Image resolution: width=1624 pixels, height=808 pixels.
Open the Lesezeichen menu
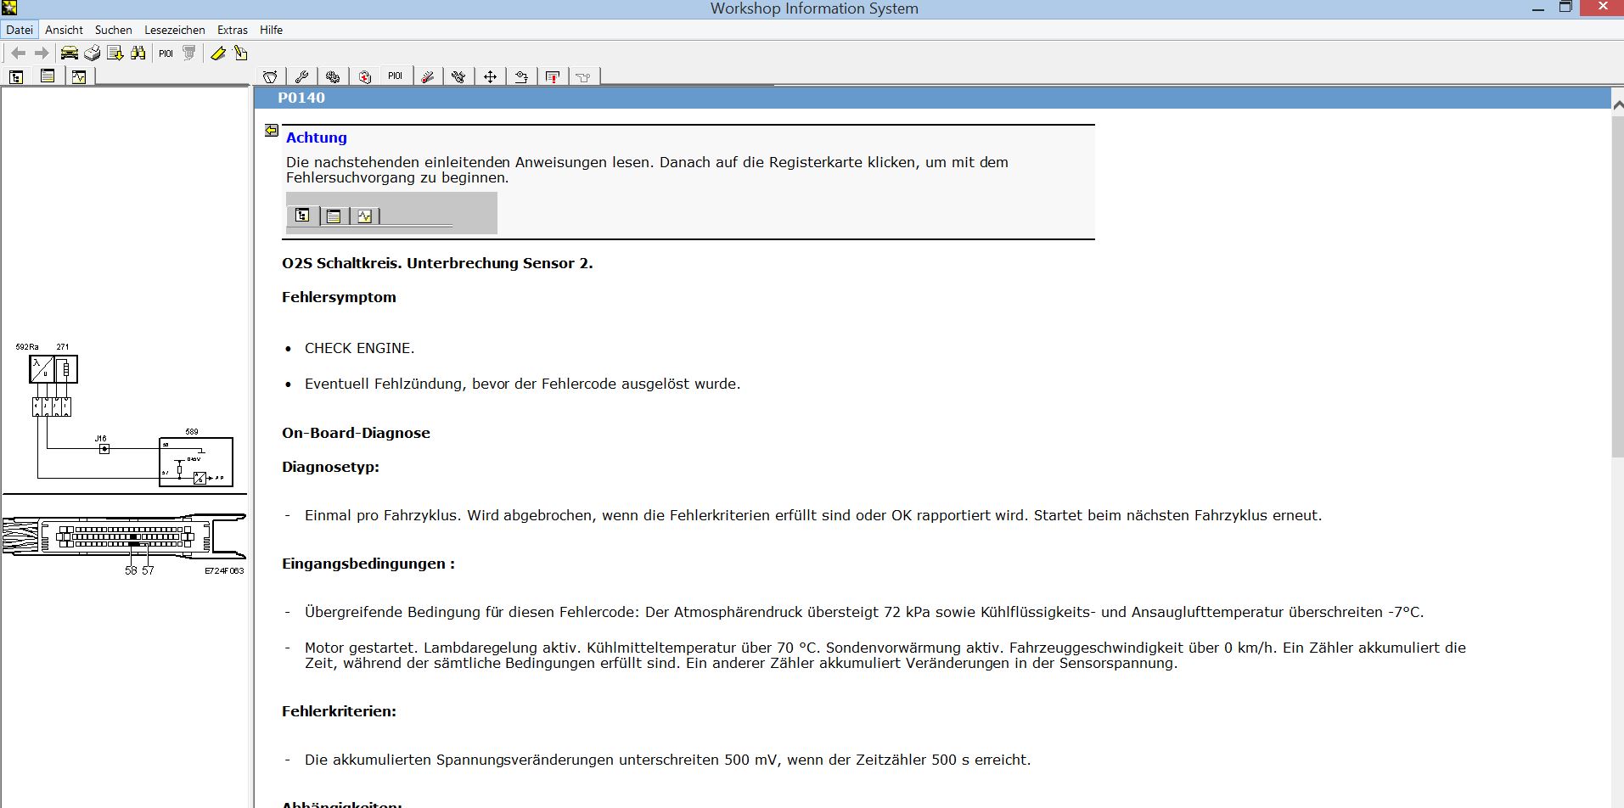[x=175, y=30]
